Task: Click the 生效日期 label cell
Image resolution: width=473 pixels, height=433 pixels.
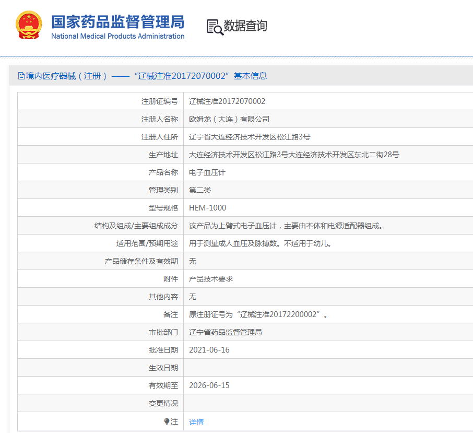Action: click(x=100, y=368)
